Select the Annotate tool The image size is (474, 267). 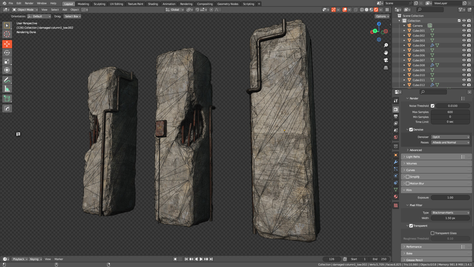coord(7,80)
